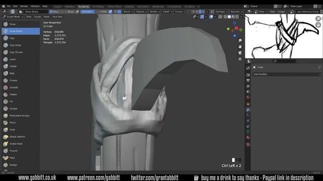The width and height of the screenshot is (323, 181).
Task: Select the Draw brush tool
Action: [x=20, y=24]
